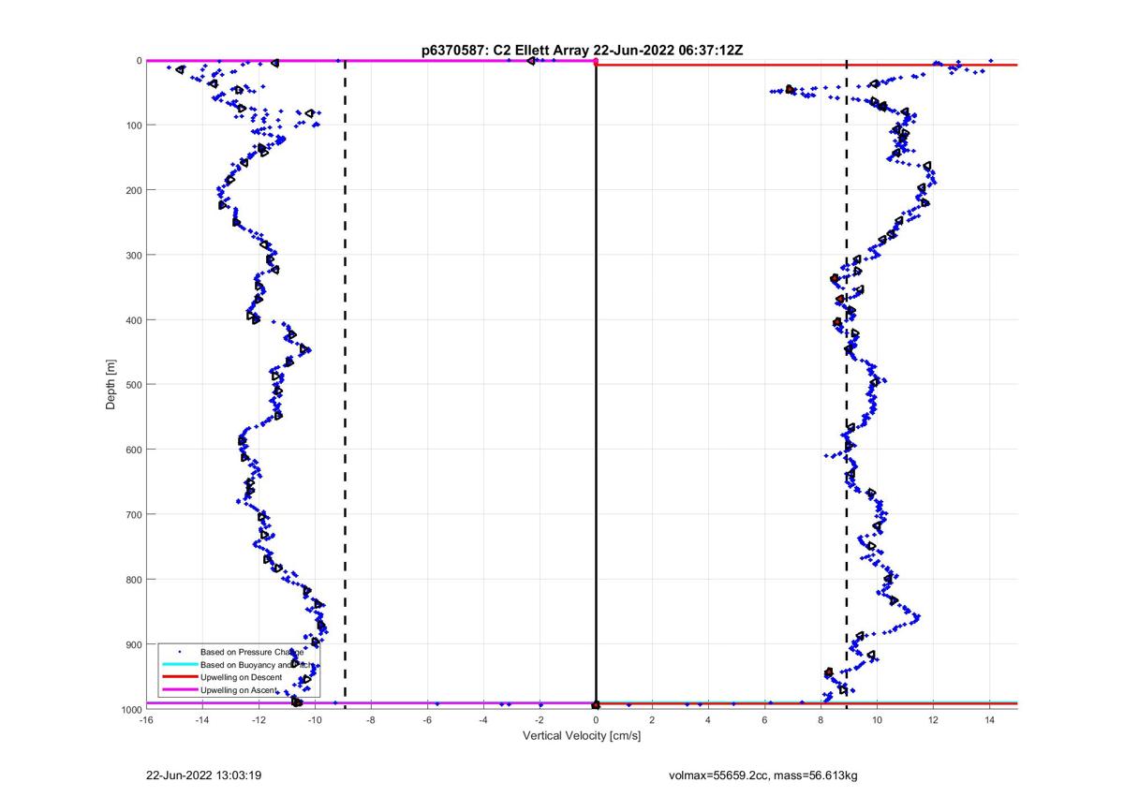Click the x-axis tick label '-12'
The image size is (1124, 797).
tap(259, 720)
